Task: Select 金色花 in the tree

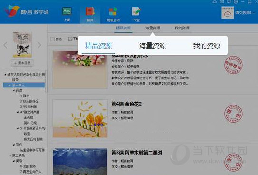Action: [29, 117]
